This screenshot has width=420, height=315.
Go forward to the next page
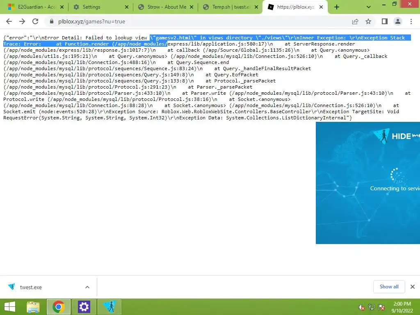click(x=22, y=21)
